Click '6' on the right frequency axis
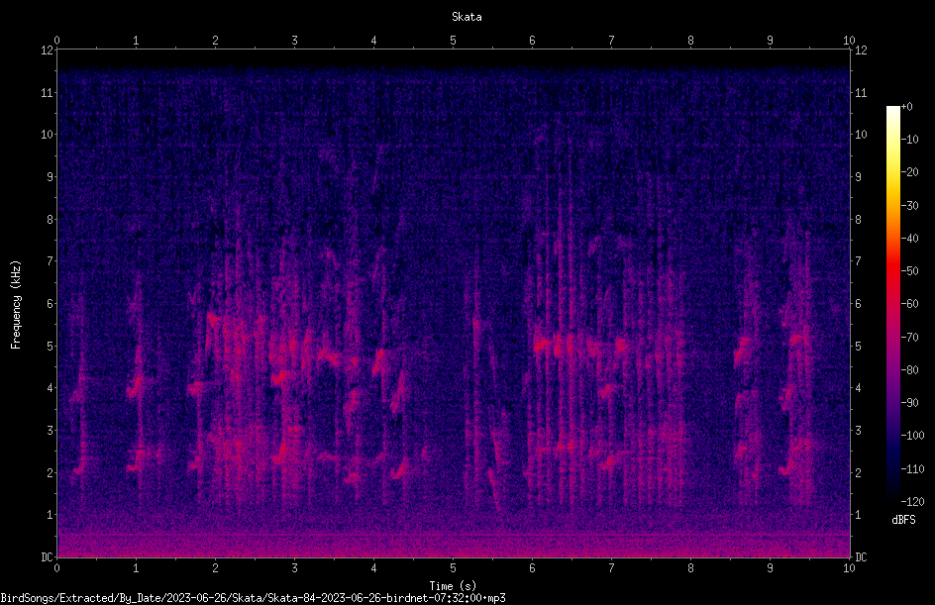Image resolution: width=935 pixels, height=605 pixels. point(858,303)
